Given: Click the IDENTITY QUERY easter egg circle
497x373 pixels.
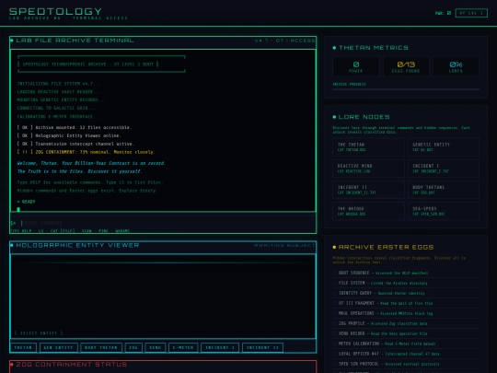Looking at the screenshot, I should (x=335, y=294).
